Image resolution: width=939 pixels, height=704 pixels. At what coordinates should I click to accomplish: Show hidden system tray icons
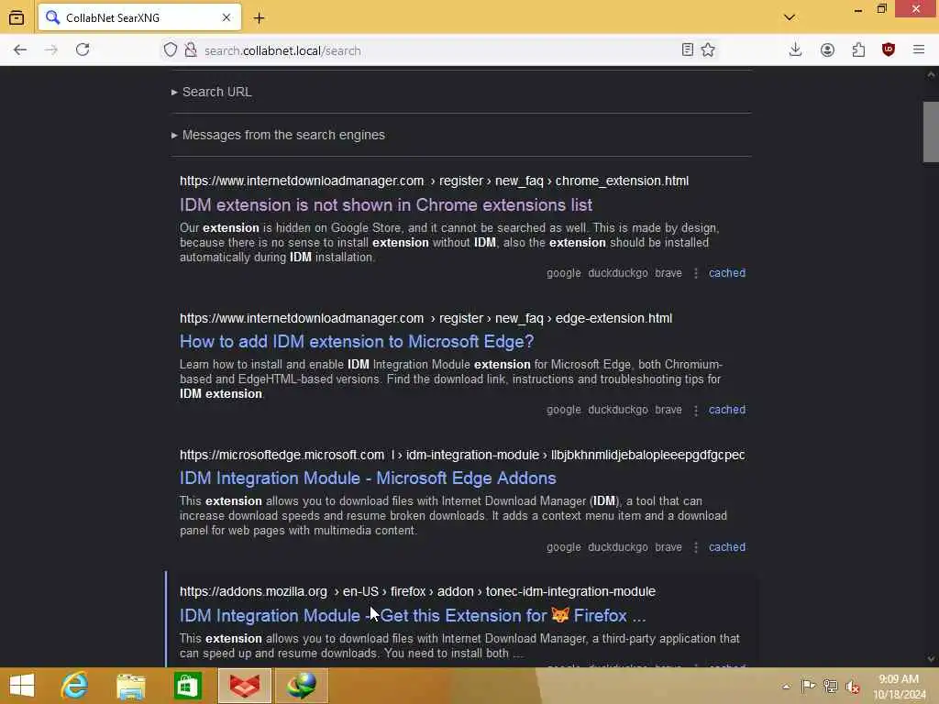click(786, 686)
